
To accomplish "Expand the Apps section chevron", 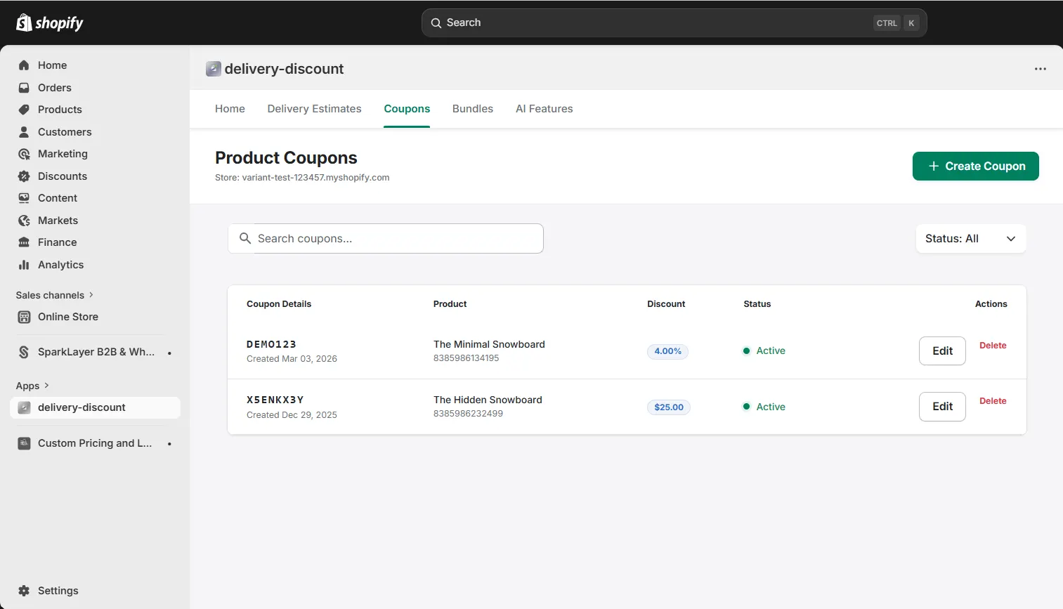I will point(46,386).
